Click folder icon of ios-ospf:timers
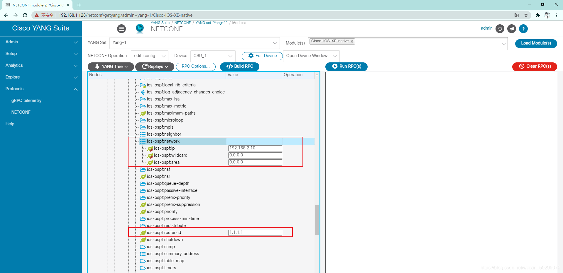 pos(143,268)
